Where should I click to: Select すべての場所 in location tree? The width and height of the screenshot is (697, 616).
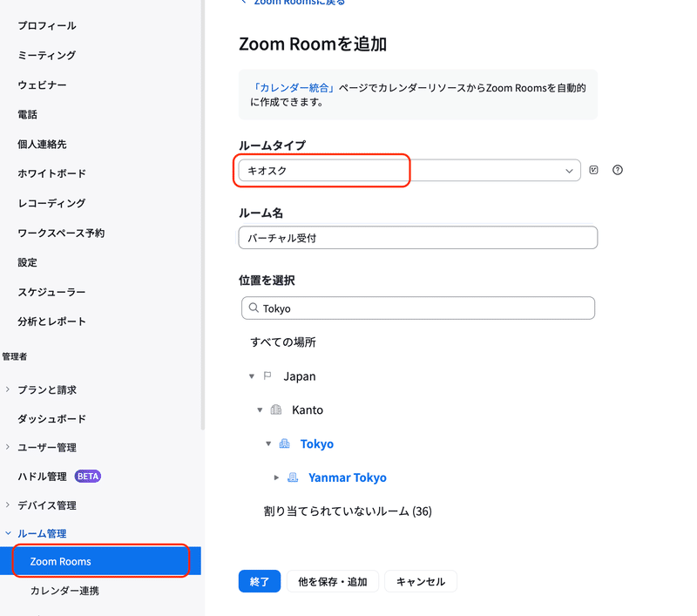coord(283,342)
